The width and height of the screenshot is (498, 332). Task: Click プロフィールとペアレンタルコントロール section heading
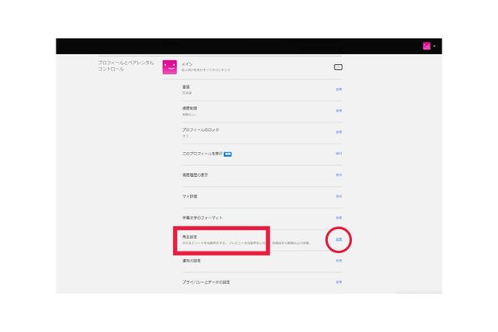pyautogui.click(x=124, y=66)
